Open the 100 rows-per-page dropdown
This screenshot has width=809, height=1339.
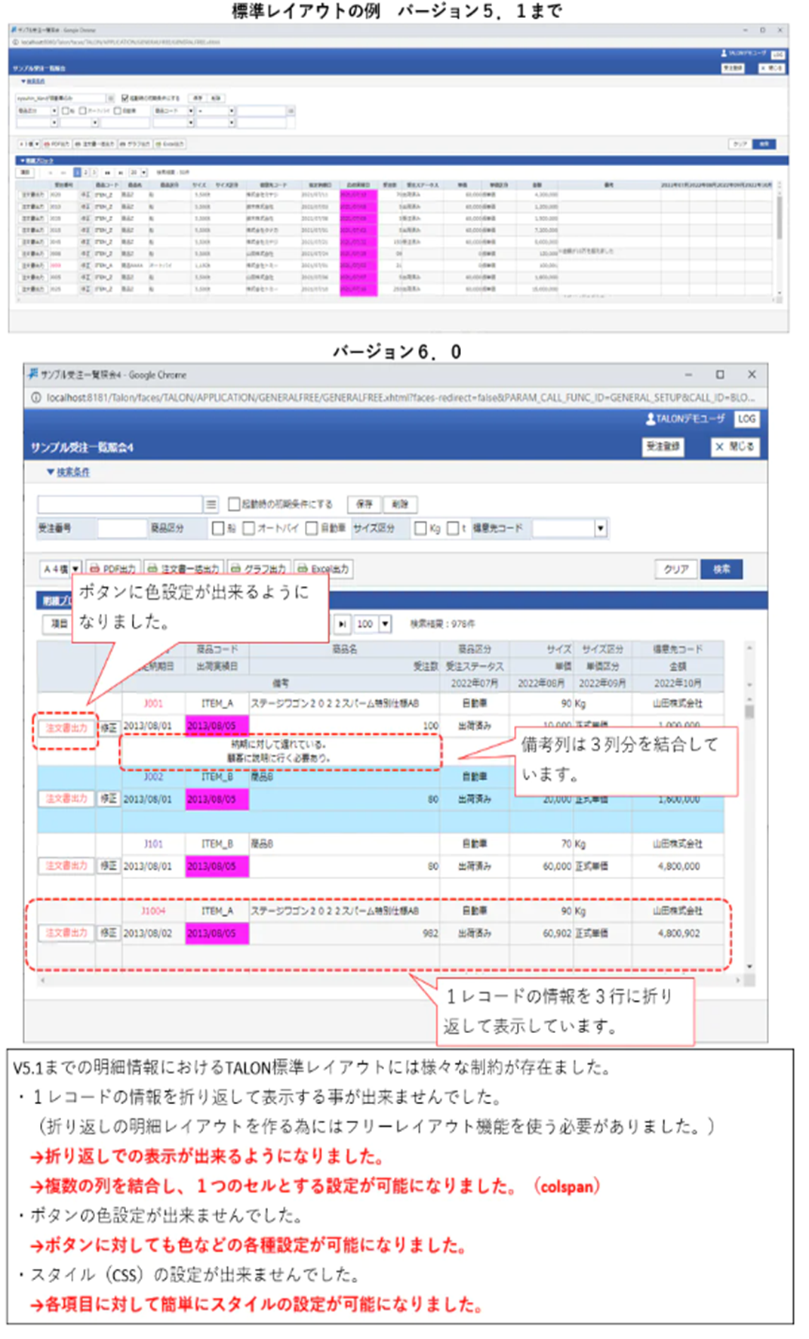(x=385, y=624)
